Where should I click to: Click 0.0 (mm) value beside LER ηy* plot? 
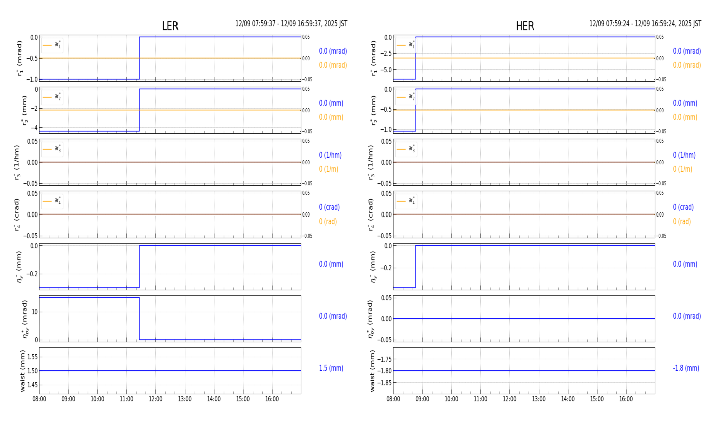pyautogui.click(x=331, y=264)
